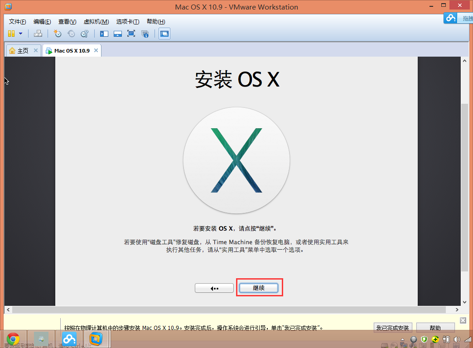Close the Mac OS X 10.9 tab
The image size is (473, 348).
point(96,50)
